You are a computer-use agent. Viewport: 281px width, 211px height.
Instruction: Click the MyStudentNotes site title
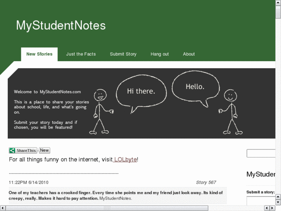pyautogui.click(x=61, y=26)
